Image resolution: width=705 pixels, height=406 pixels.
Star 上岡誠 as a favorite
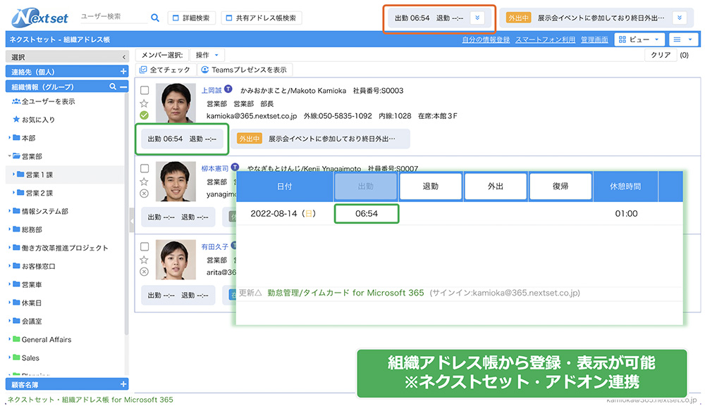pos(145,103)
